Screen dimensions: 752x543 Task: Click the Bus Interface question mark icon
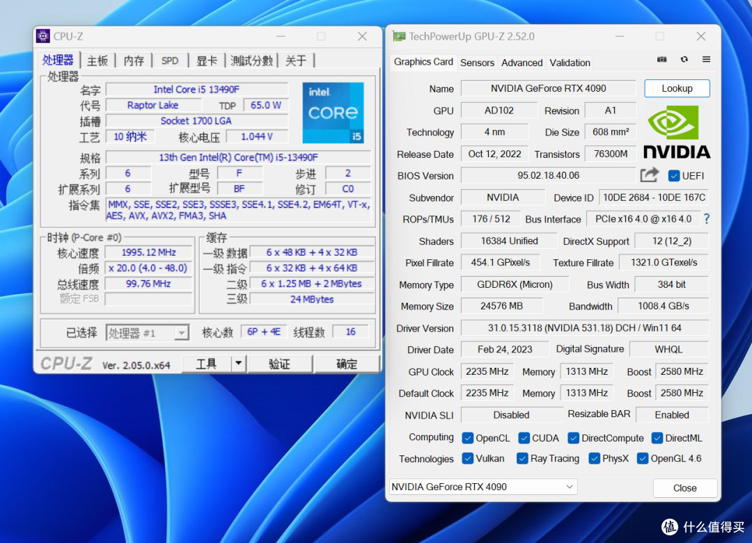click(x=707, y=219)
